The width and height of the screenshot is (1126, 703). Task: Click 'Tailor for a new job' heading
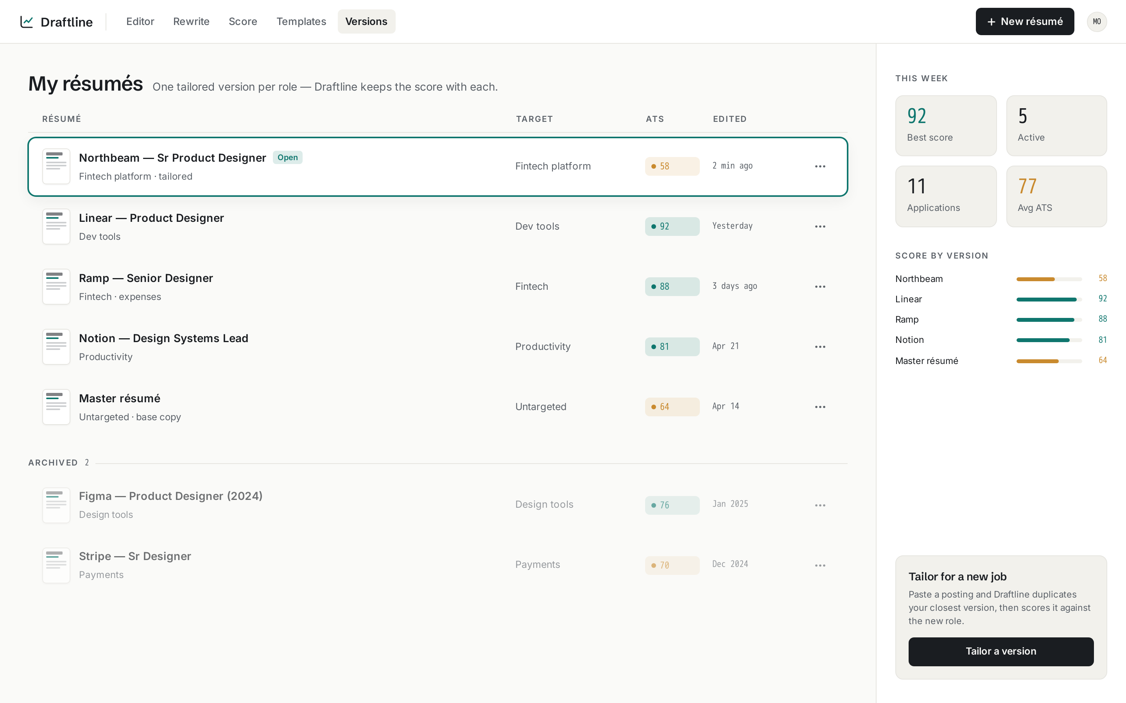pos(957,576)
